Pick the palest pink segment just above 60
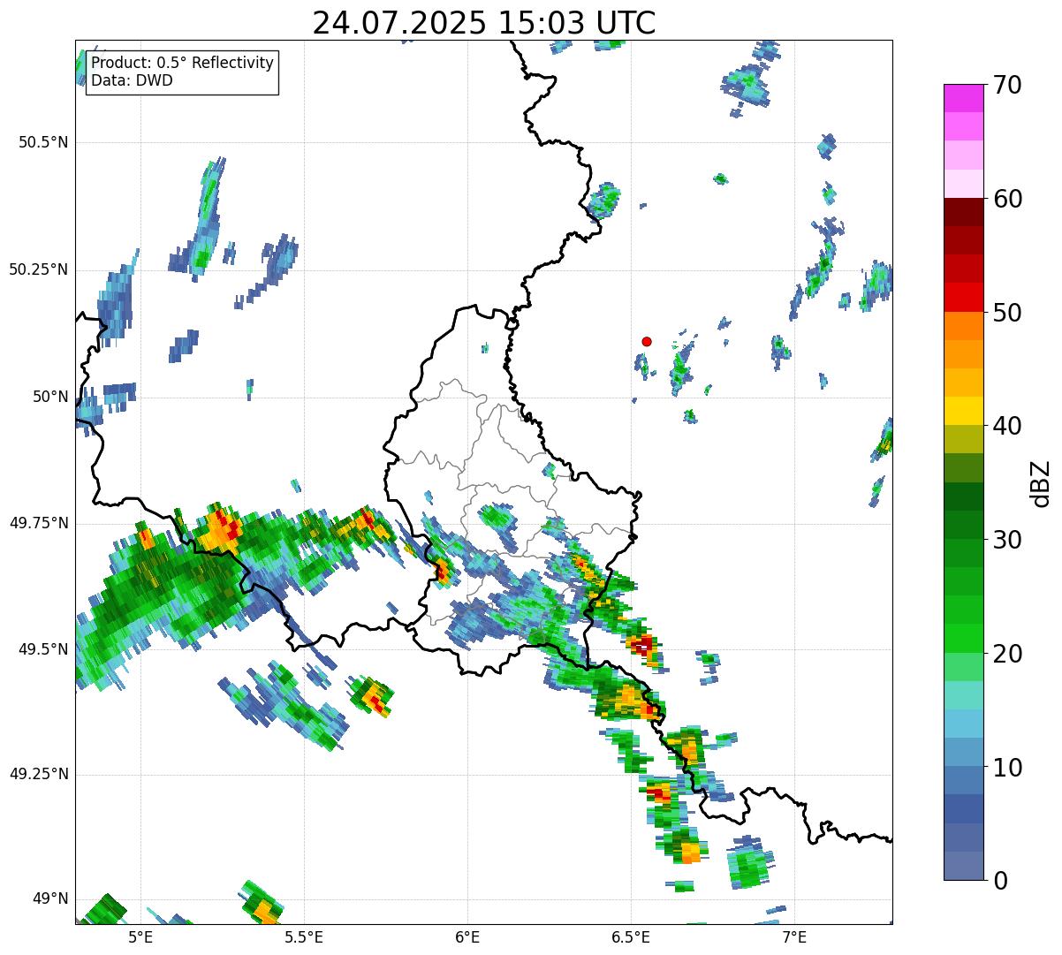Viewport: 1062px width, 955px height. click(x=964, y=184)
